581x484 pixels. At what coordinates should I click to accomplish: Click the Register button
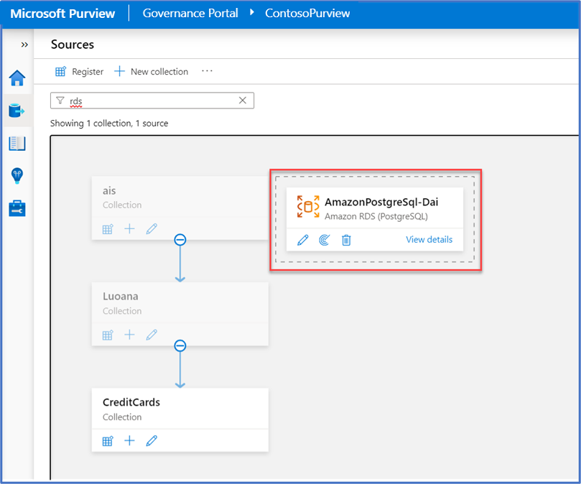pos(79,71)
